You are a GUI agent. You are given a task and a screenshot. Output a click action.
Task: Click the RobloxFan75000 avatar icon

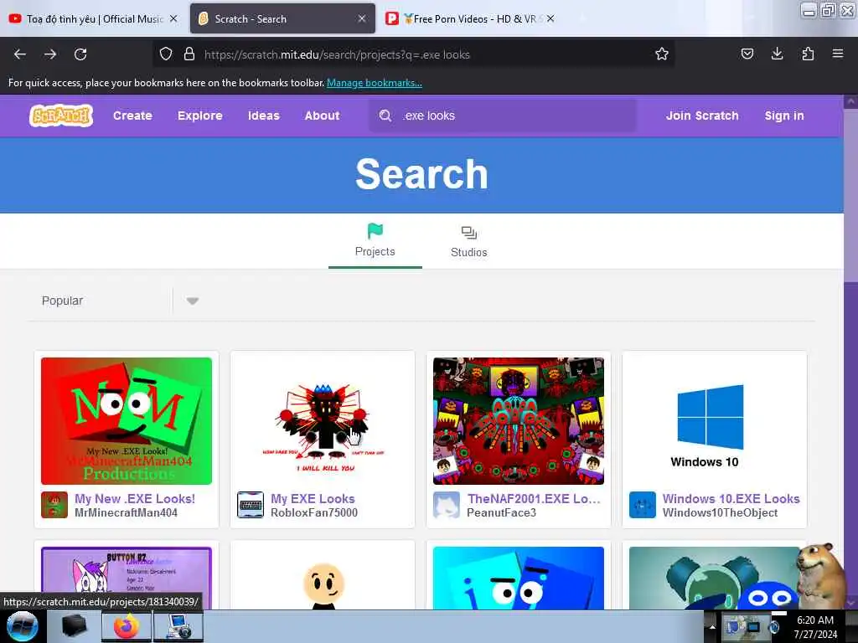click(250, 505)
